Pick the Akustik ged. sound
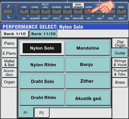 (88, 98)
